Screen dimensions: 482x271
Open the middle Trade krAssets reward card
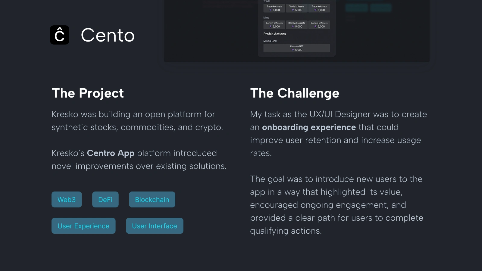[297, 8]
